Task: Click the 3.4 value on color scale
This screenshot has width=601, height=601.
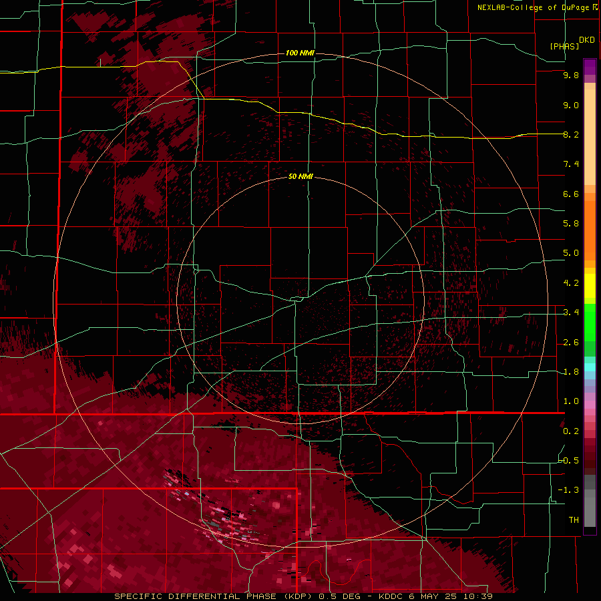Action: click(x=571, y=313)
